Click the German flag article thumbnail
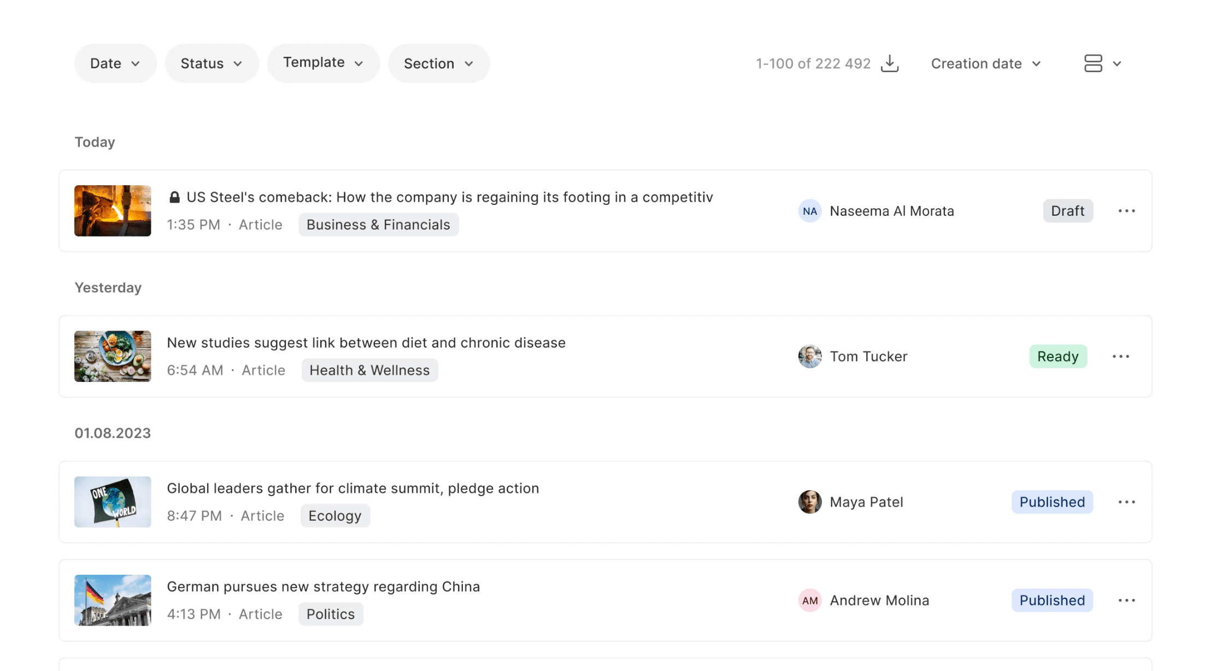This screenshot has height=671, width=1210. (x=113, y=600)
